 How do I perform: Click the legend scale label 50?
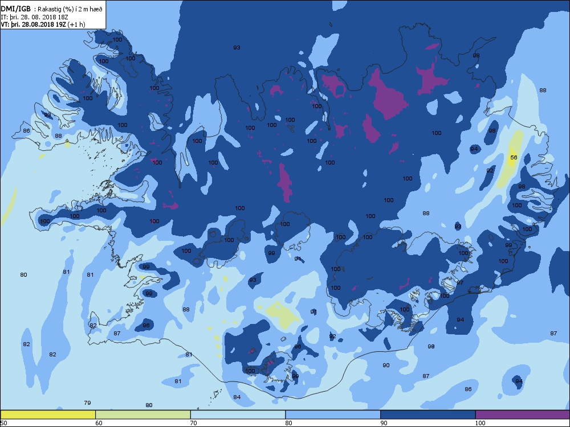click(x=3, y=423)
